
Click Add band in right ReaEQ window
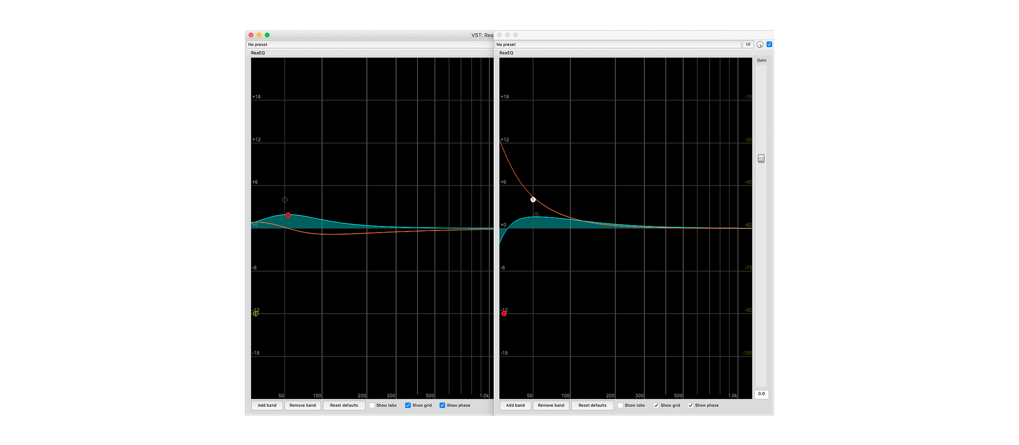point(515,405)
